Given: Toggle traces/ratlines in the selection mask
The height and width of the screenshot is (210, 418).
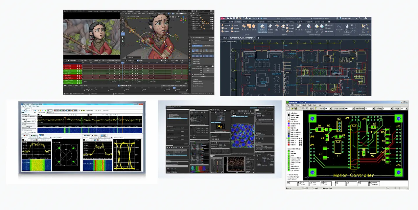Looking at the screenshot, I should pos(288,157).
